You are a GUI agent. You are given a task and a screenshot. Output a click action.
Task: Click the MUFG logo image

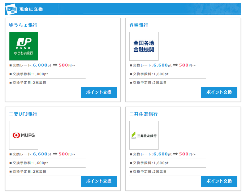click(x=23, y=135)
